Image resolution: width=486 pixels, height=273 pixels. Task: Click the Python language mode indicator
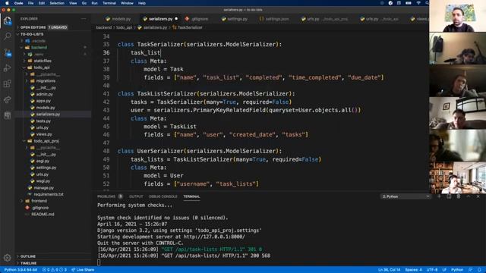click(457, 270)
